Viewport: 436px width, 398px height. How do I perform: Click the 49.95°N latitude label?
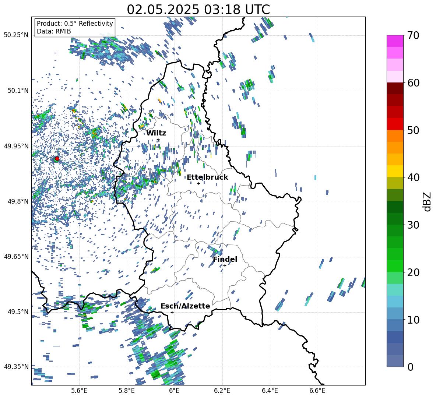click(16, 146)
